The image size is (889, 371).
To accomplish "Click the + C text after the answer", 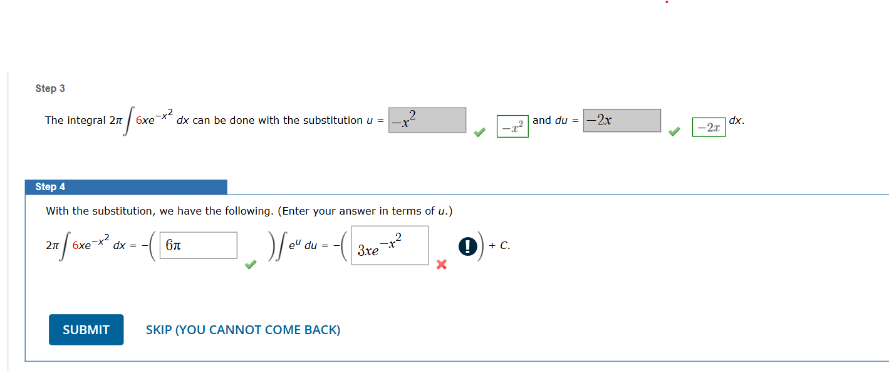I will tap(499, 245).
